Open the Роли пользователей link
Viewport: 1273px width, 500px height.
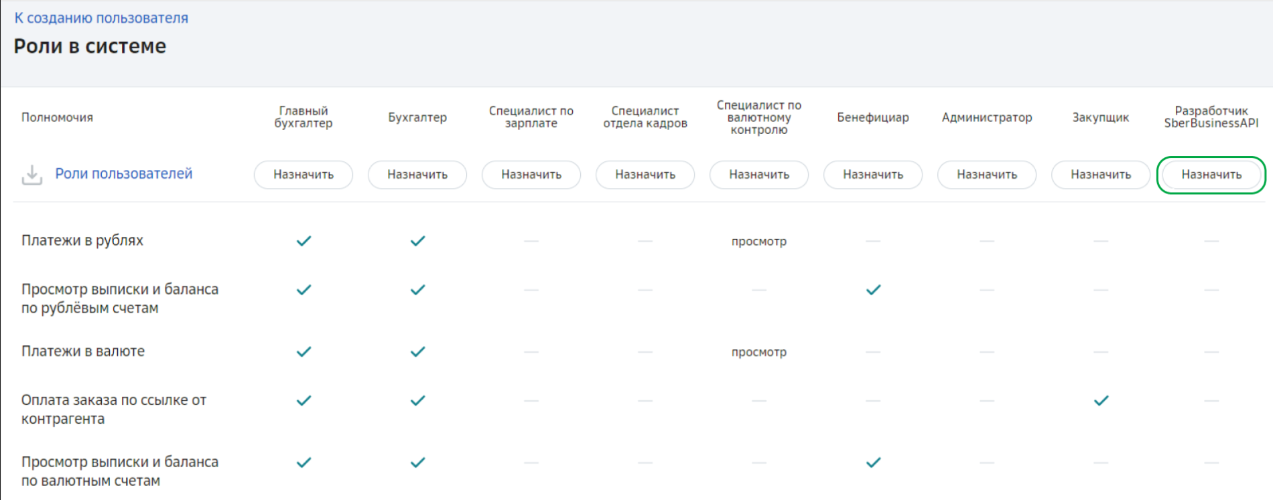click(124, 174)
